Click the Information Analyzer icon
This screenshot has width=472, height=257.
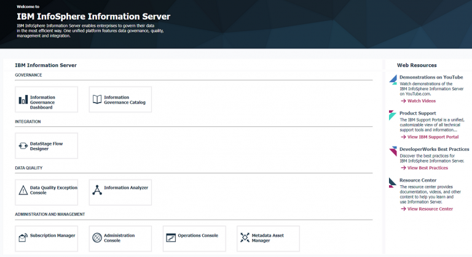pos(97,190)
